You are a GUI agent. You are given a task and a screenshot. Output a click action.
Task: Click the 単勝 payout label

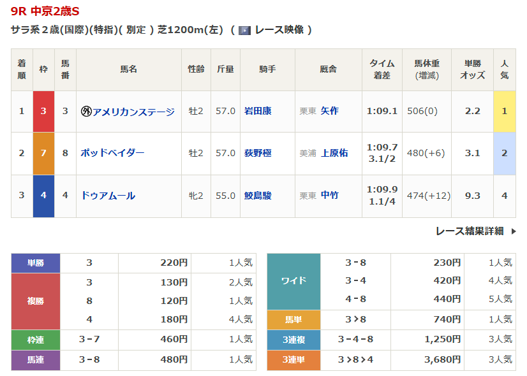(36, 263)
